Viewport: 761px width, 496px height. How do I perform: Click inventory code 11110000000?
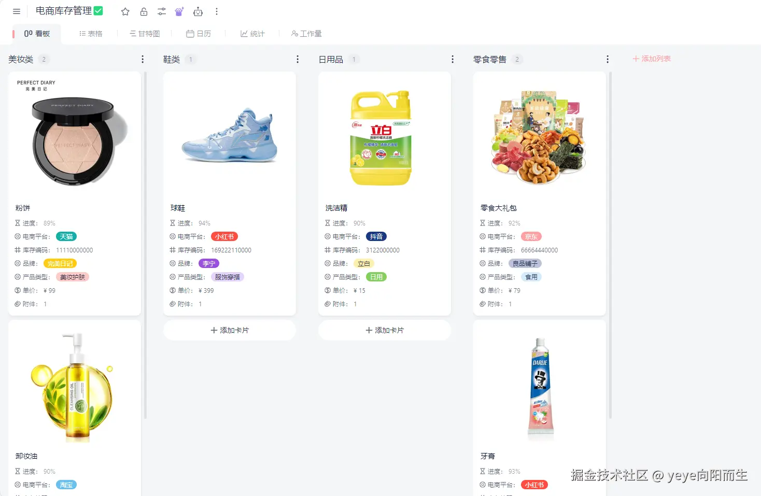[75, 250]
